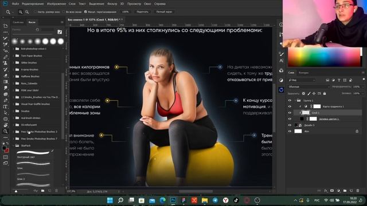This screenshot has height=206, width=367.
Task: Open the Фильтр menu
Action: [x=112, y=4]
